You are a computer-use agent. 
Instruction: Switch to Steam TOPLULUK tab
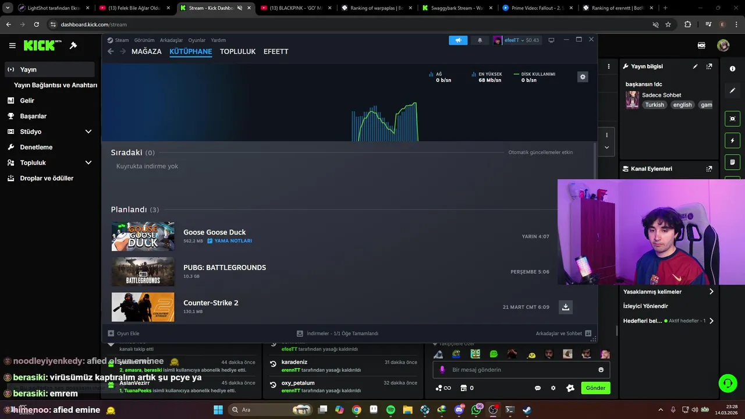click(238, 51)
